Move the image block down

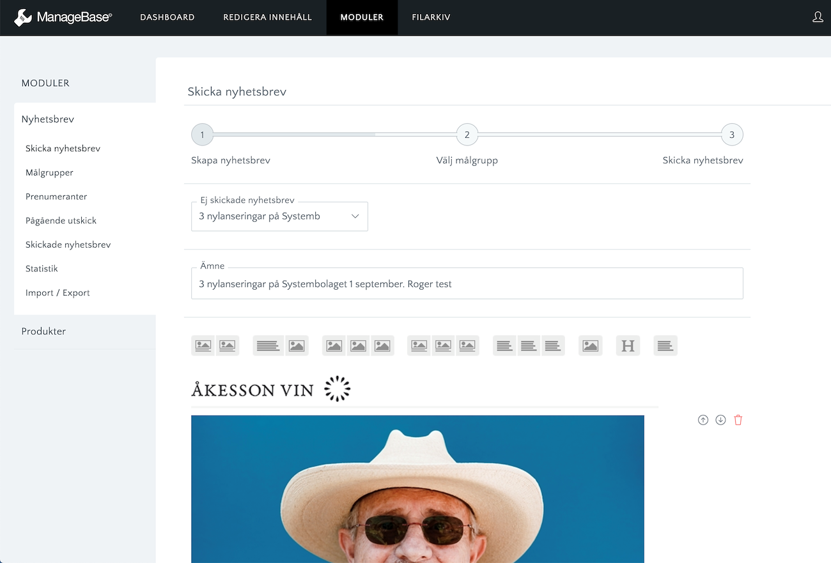click(720, 420)
